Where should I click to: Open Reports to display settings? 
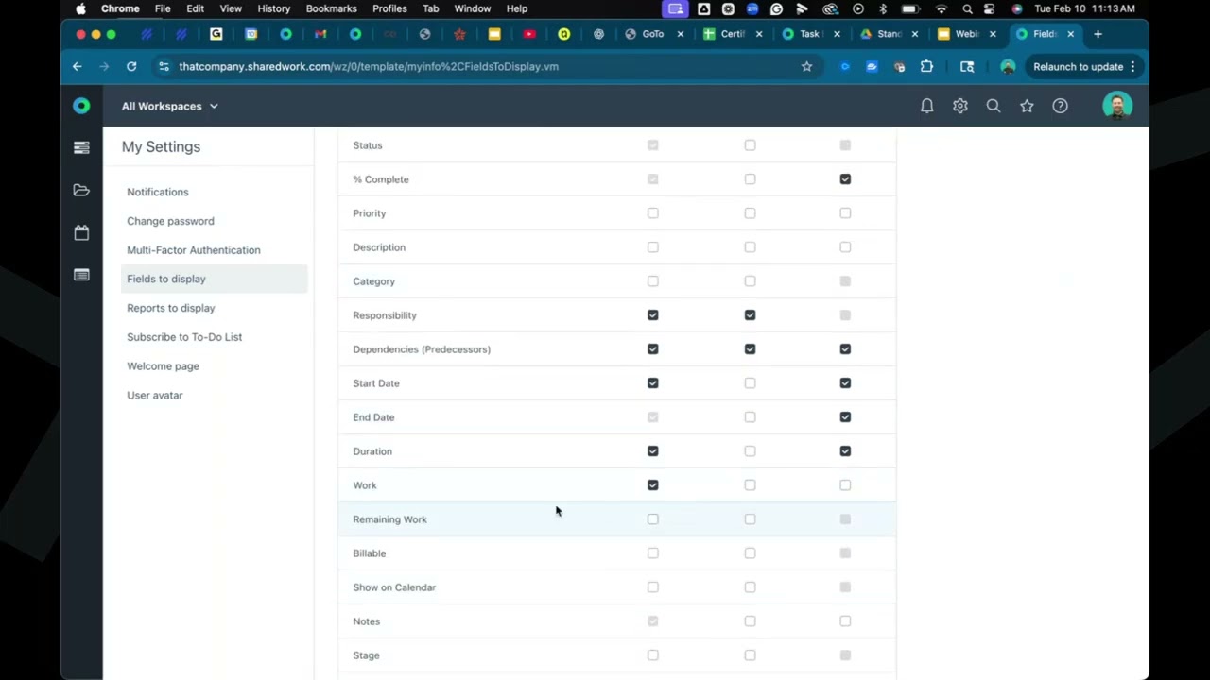171,308
